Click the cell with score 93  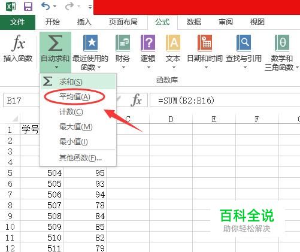(x=85, y=184)
